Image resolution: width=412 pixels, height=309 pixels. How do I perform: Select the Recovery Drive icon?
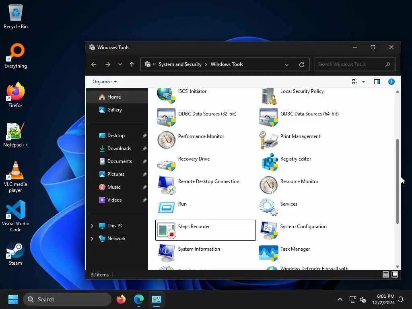point(166,165)
